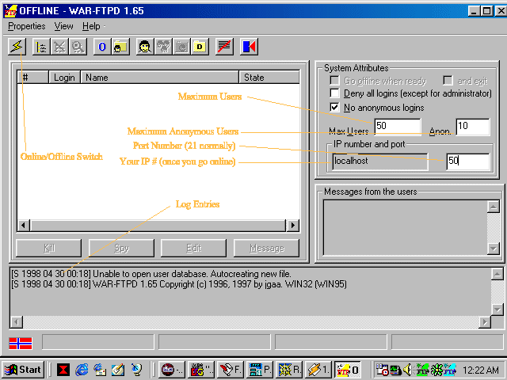Open the View menu

click(63, 26)
